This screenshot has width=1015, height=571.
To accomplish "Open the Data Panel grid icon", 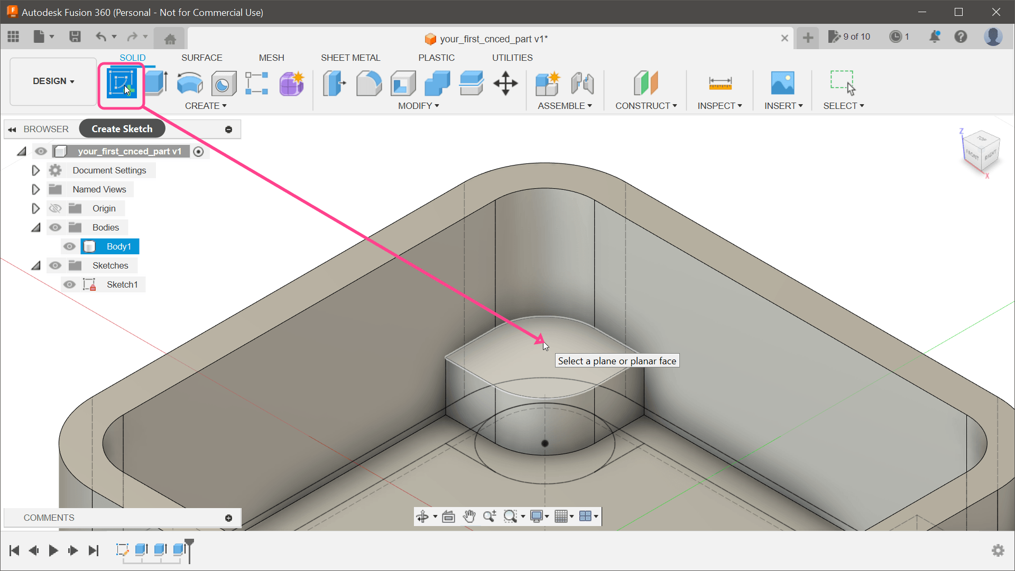I will pyautogui.click(x=13, y=36).
